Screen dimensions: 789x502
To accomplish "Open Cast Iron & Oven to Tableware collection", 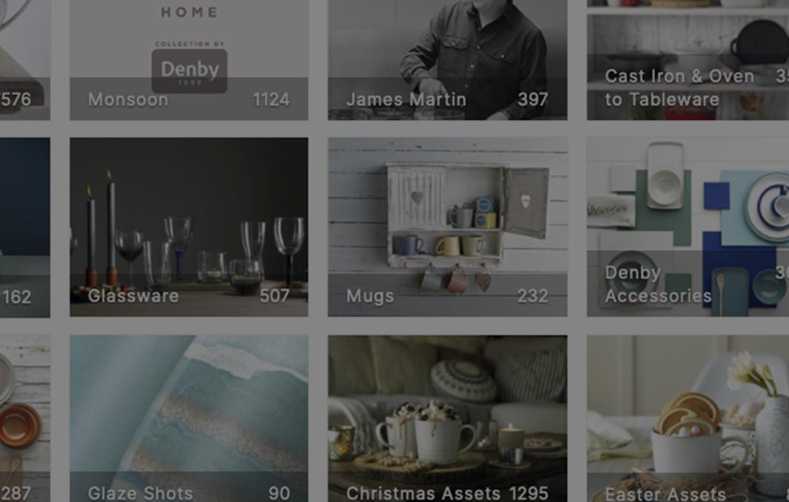I will pos(688,60).
